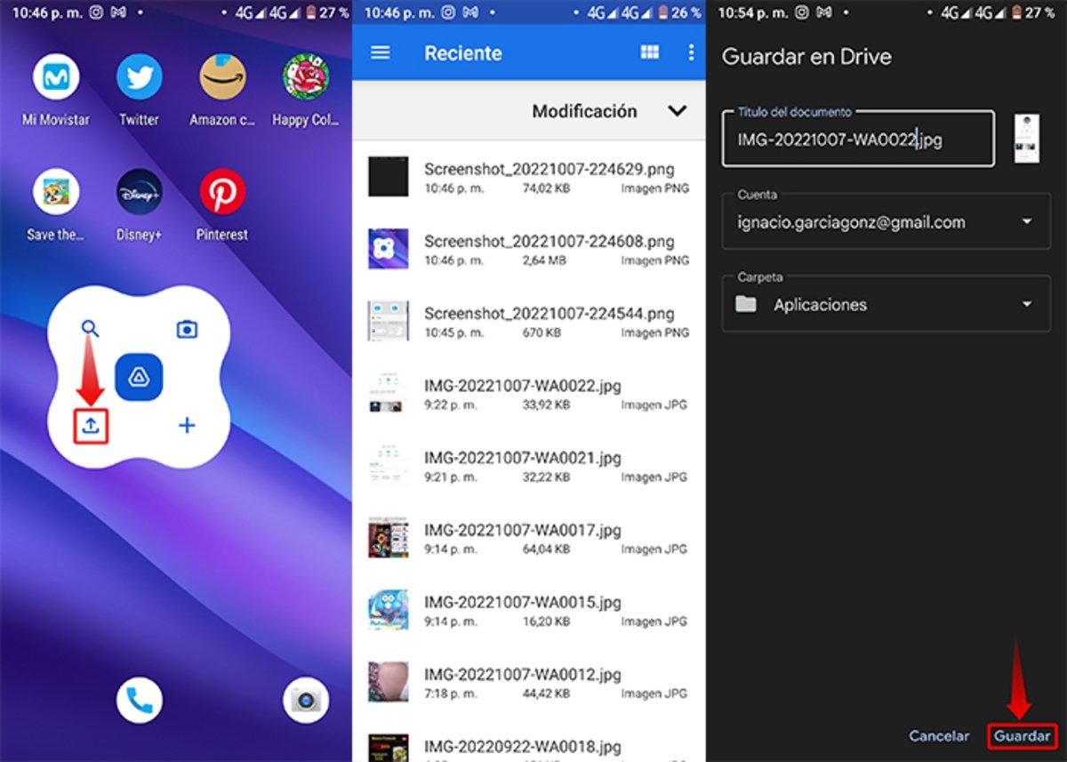
Task: Open the Disney+ app
Action: tap(139, 192)
